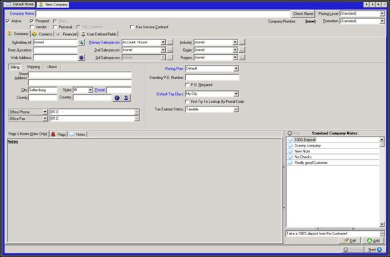The height and width of the screenshot is (257, 390).
Task: Click the ellipsis button next to Origin
Action: point(242,50)
